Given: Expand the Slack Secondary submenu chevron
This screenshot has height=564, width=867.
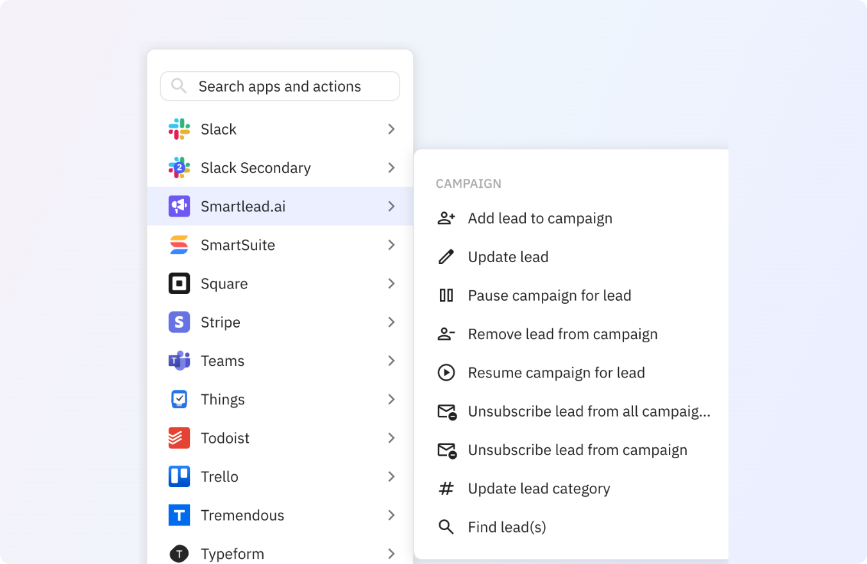Looking at the screenshot, I should pos(391,168).
